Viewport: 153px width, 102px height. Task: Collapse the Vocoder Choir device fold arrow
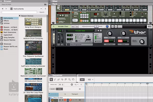tap(54, 27)
